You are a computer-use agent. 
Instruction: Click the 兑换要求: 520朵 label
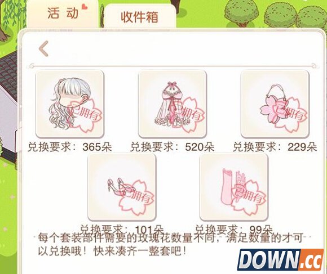173,147
